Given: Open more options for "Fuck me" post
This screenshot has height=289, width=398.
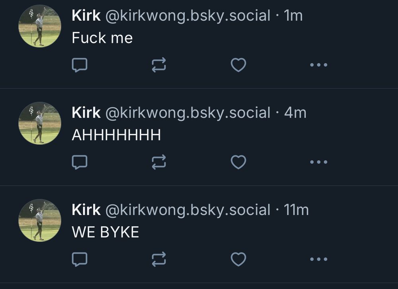Looking at the screenshot, I should pos(318,65).
